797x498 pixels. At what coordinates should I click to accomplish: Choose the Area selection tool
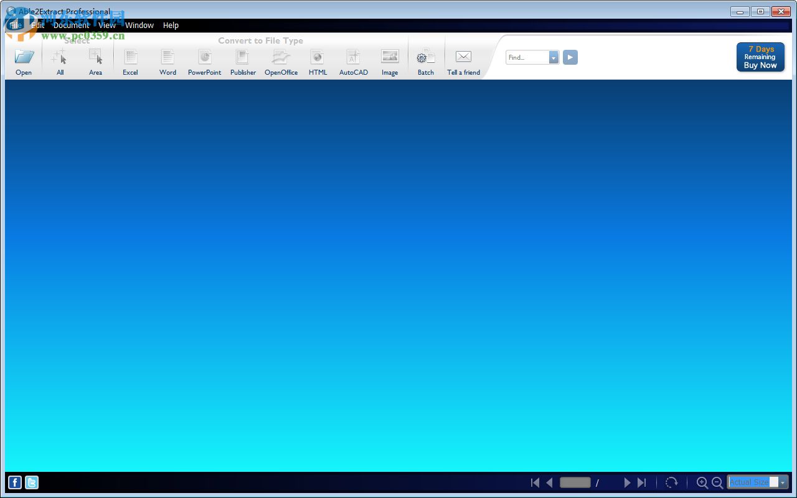point(95,57)
